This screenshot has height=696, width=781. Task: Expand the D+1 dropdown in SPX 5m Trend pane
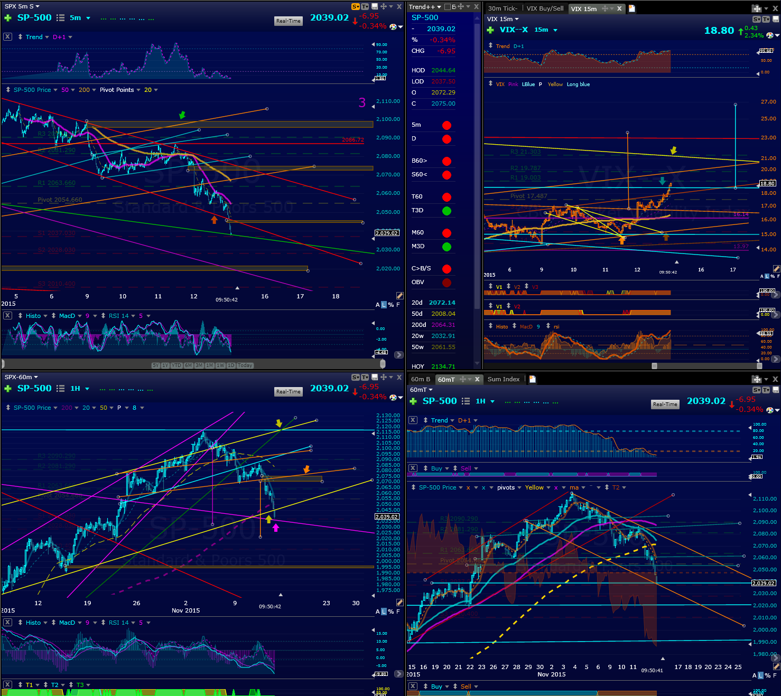click(x=70, y=37)
